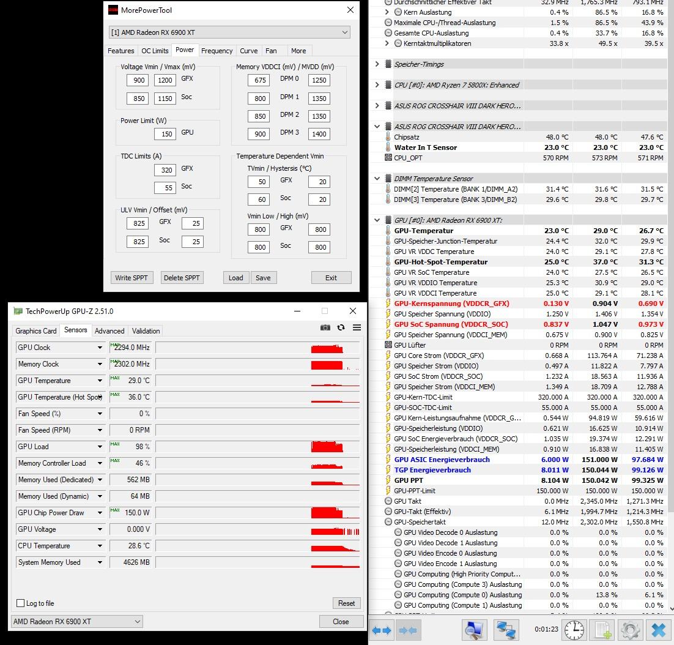This screenshot has width=674, height=645.
Task: Click the HWiNFO network computers icon
Action: pos(506,630)
